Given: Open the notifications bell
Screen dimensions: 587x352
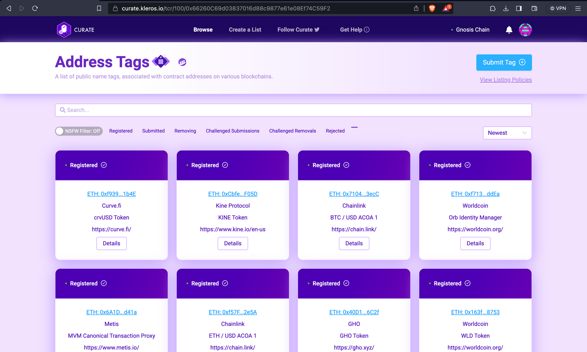Looking at the screenshot, I should coord(509,30).
